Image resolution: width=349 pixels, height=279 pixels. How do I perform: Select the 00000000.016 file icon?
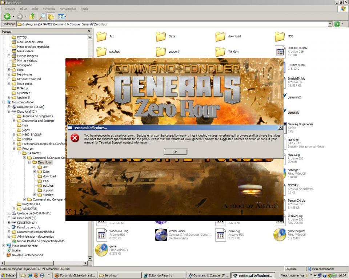pyautogui.click(x=280, y=52)
